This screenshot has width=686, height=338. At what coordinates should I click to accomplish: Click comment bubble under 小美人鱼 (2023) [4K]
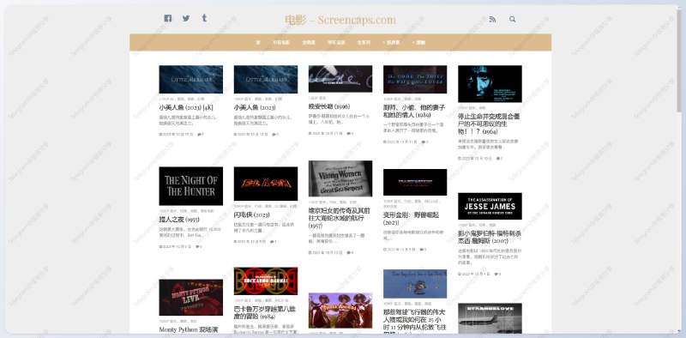point(200,135)
